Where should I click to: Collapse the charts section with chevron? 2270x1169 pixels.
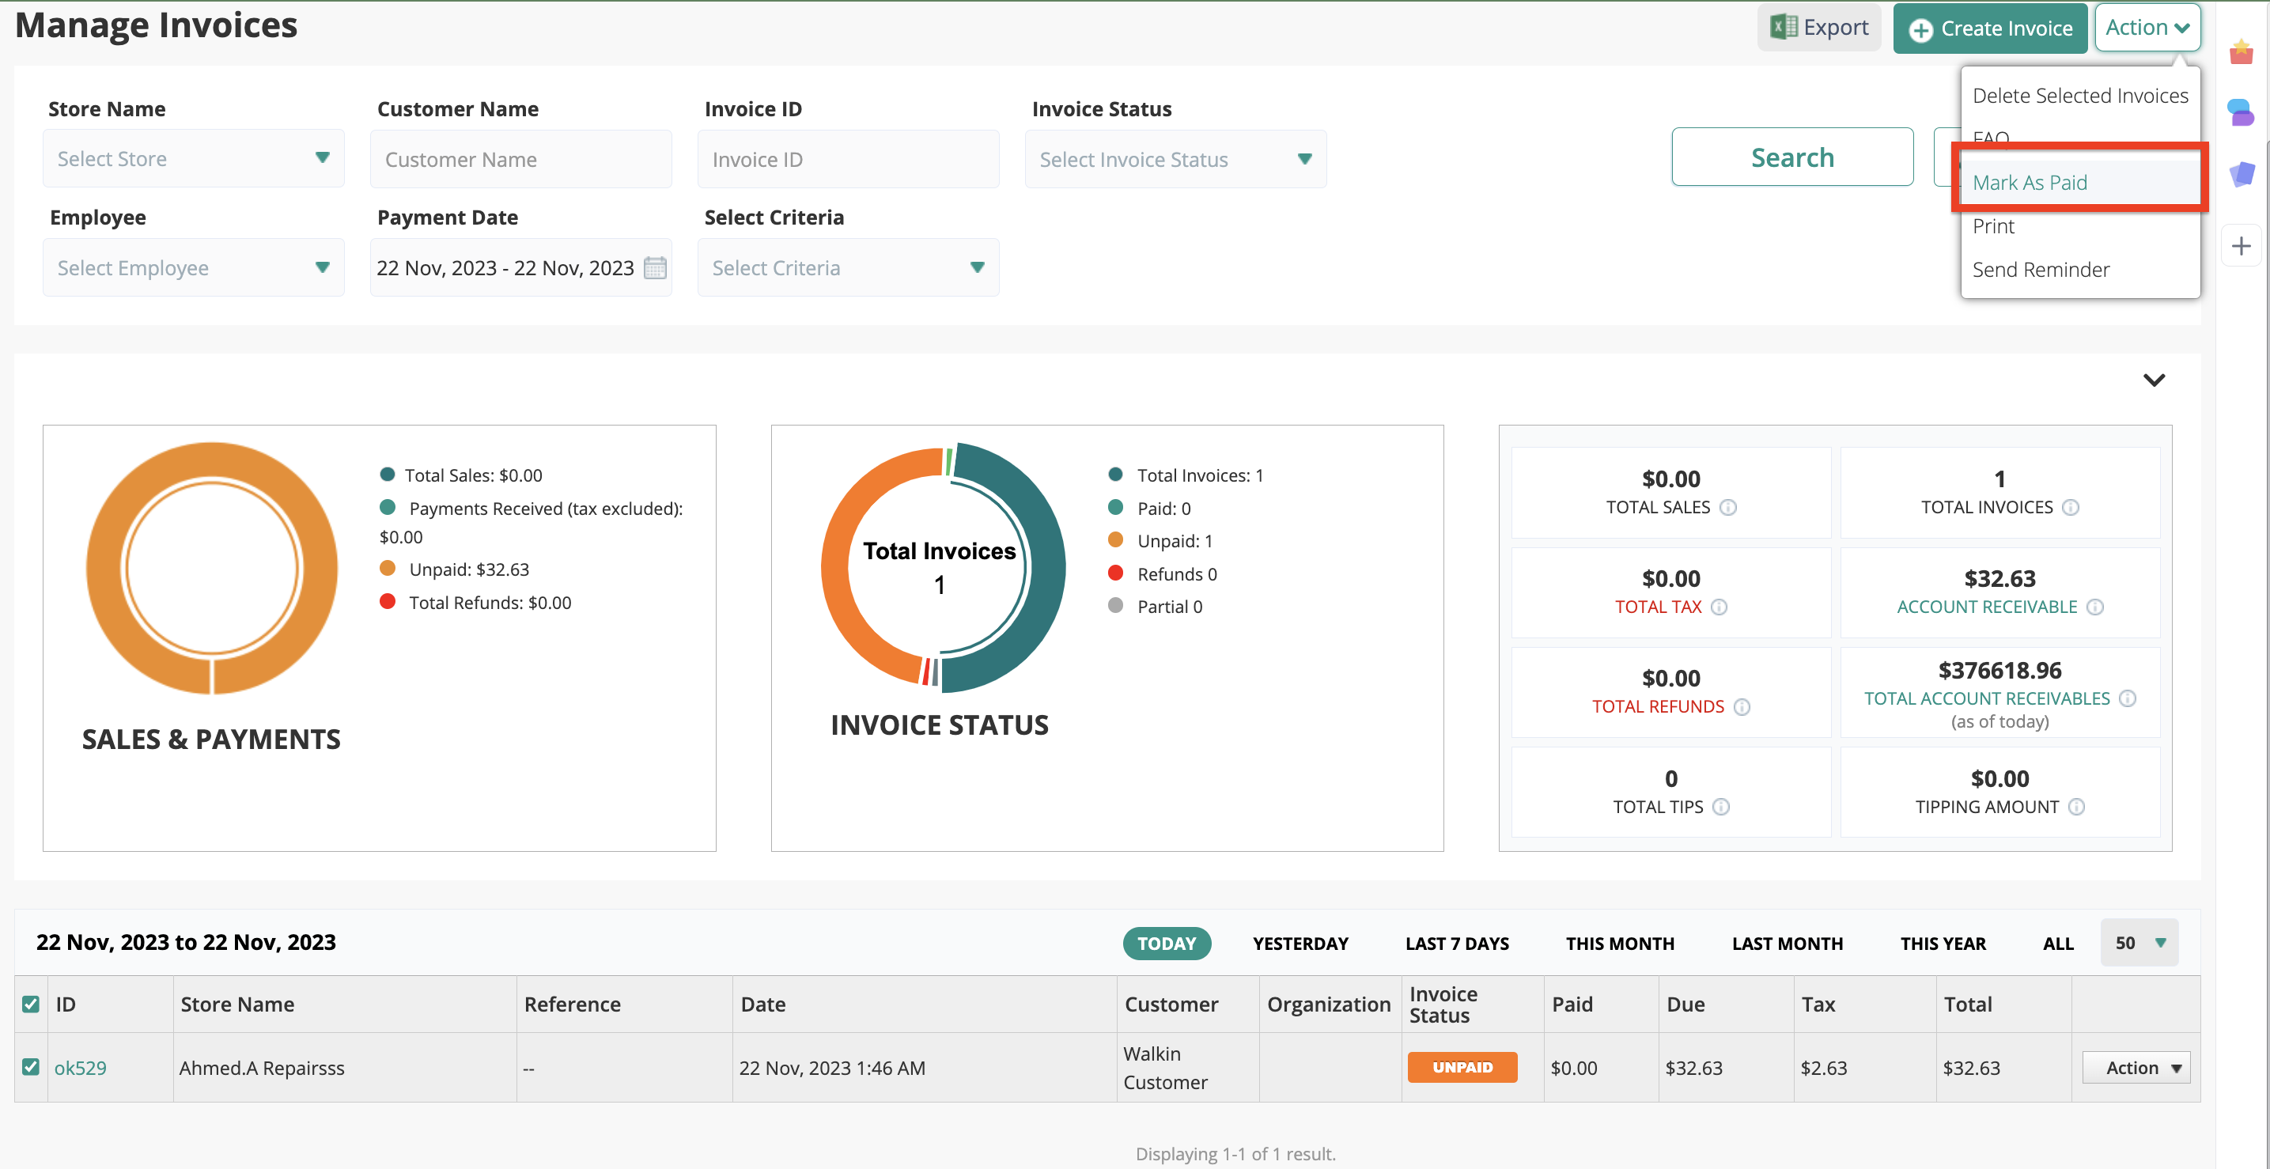point(2154,380)
